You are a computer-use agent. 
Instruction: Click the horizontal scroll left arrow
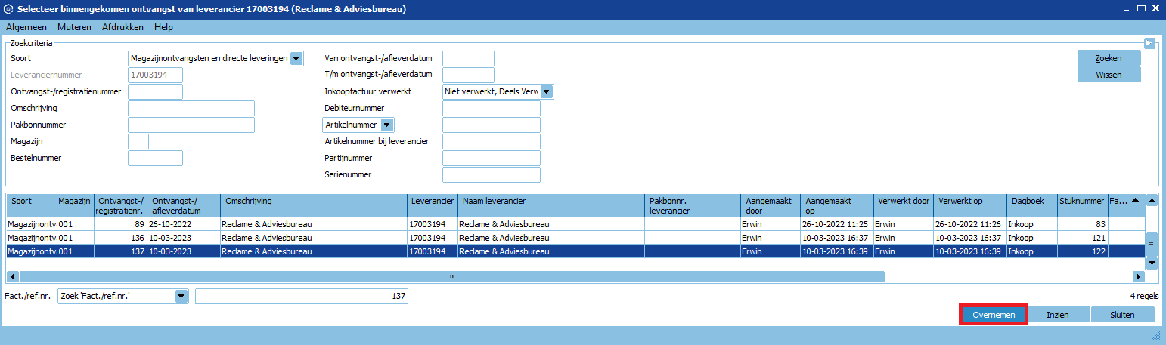point(13,276)
